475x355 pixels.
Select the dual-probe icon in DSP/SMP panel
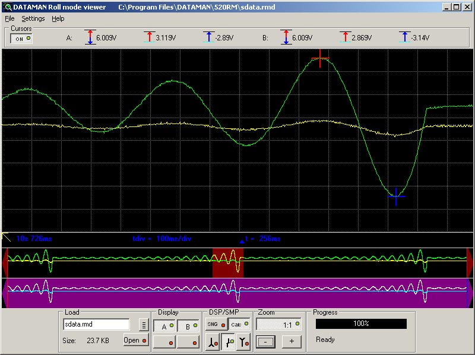(x=229, y=341)
